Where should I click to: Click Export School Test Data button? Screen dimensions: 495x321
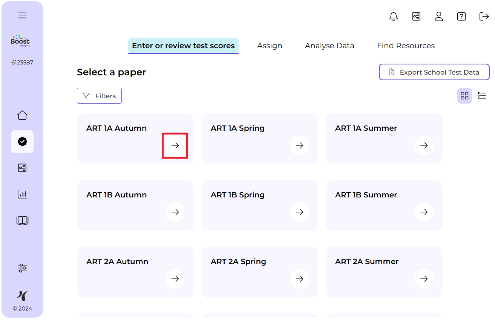434,72
